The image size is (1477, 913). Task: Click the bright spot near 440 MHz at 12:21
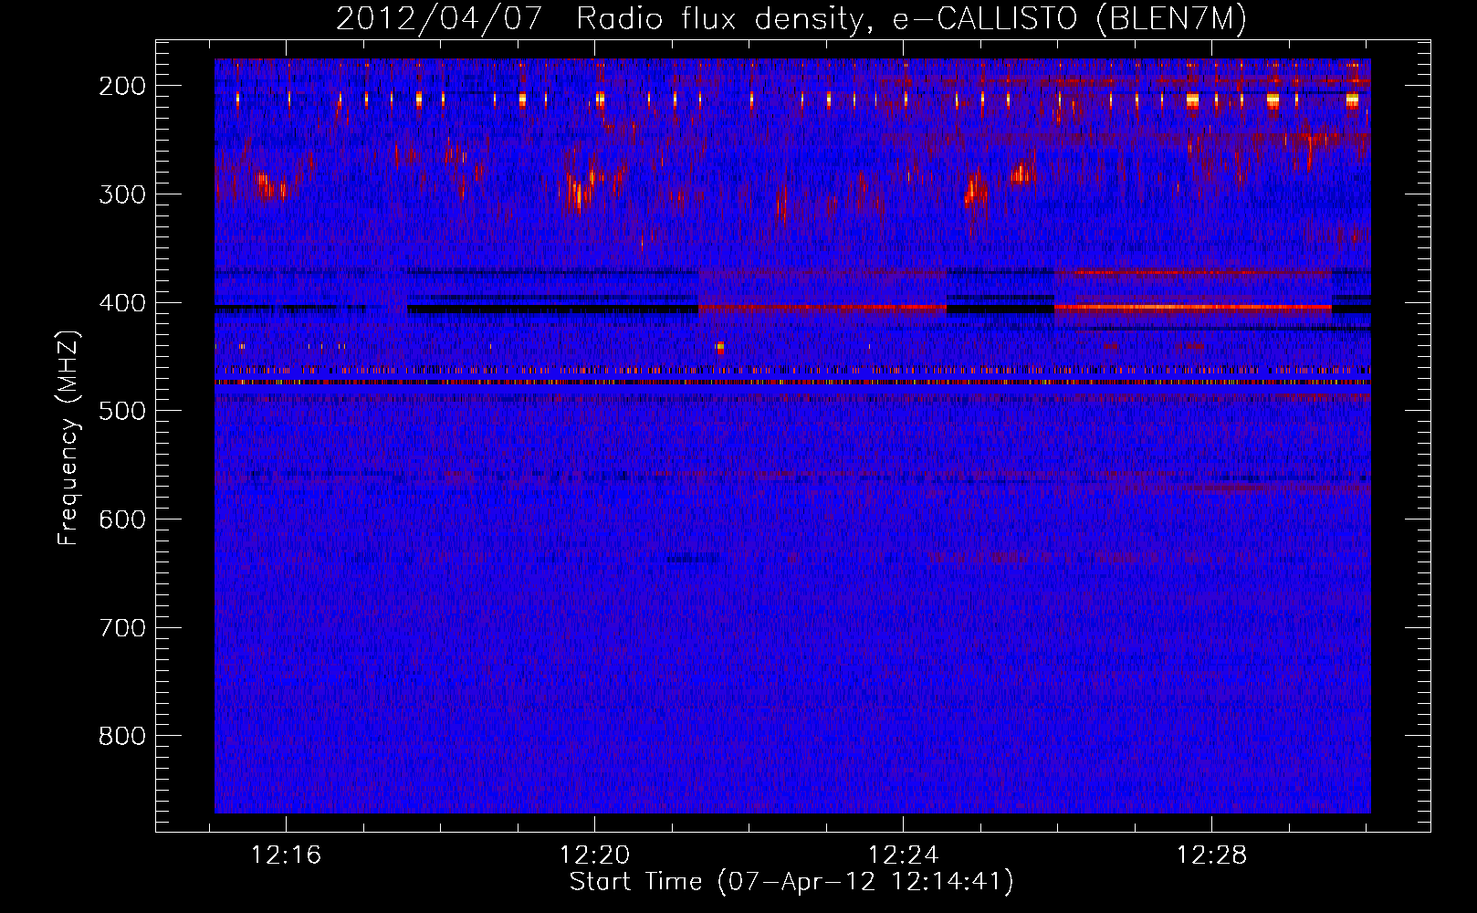point(720,347)
